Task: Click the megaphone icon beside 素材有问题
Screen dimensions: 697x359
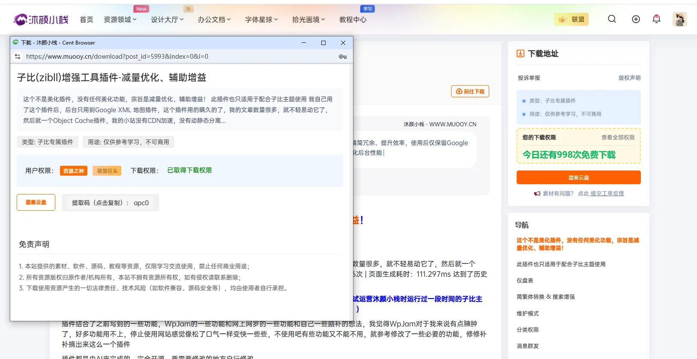Action: (537, 194)
